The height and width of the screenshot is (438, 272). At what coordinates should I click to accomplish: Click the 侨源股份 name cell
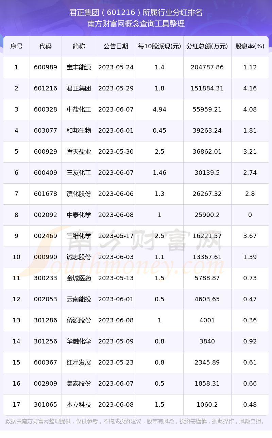[x=79, y=320]
